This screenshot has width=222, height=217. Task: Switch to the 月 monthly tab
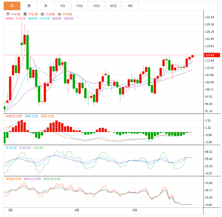[x=46, y=6]
